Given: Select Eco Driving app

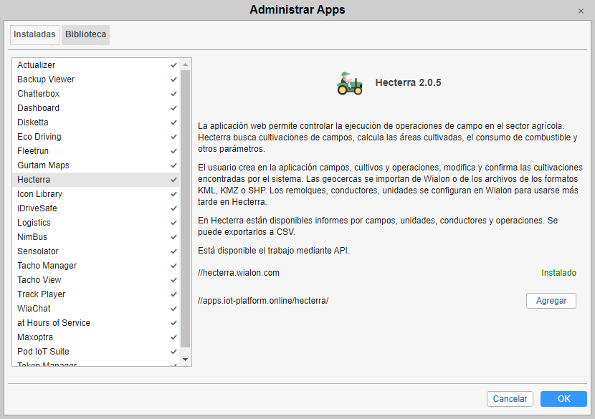Looking at the screenshot, I should point(95,137).
